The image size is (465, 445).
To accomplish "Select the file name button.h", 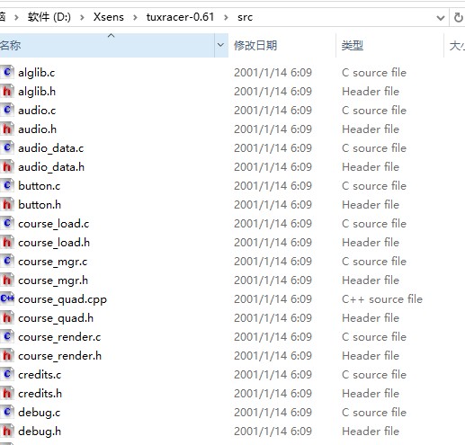I will (40, 205).
